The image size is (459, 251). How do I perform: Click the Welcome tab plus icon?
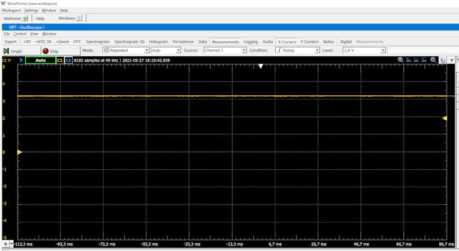tap(25, 19)
